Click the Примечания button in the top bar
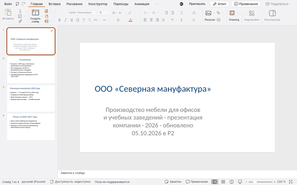Screen dimensions: 297x185 coord(246,4)
